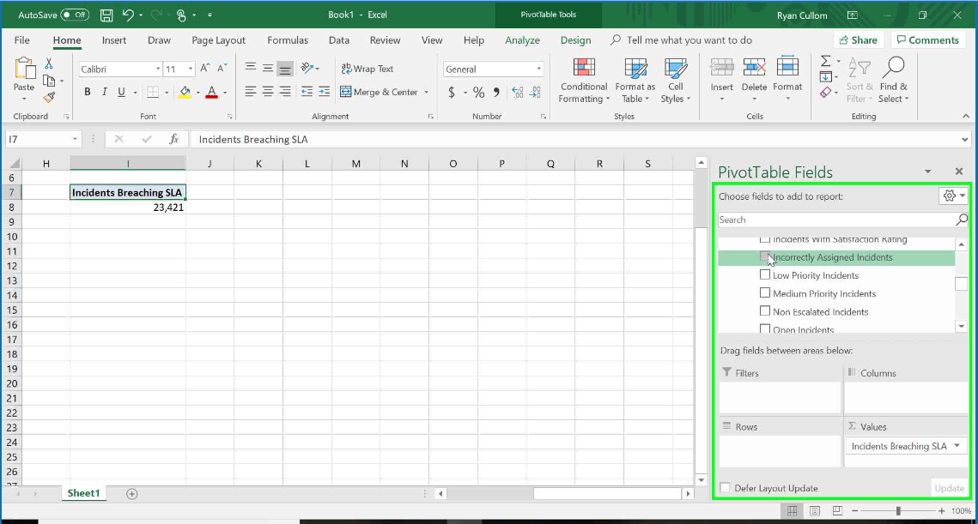
Task: Check Incorrectly Assigned Incidents field
Action: pyautogui.click(x=765, y=256)
